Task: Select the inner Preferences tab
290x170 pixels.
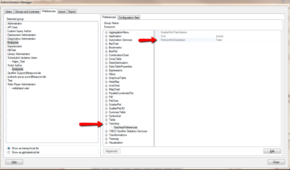Action: tap(109, 17)
